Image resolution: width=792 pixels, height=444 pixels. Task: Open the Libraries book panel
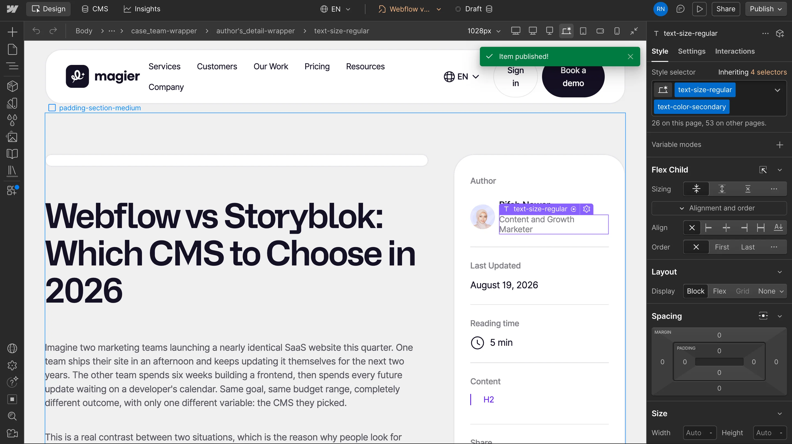pos(12,154)
